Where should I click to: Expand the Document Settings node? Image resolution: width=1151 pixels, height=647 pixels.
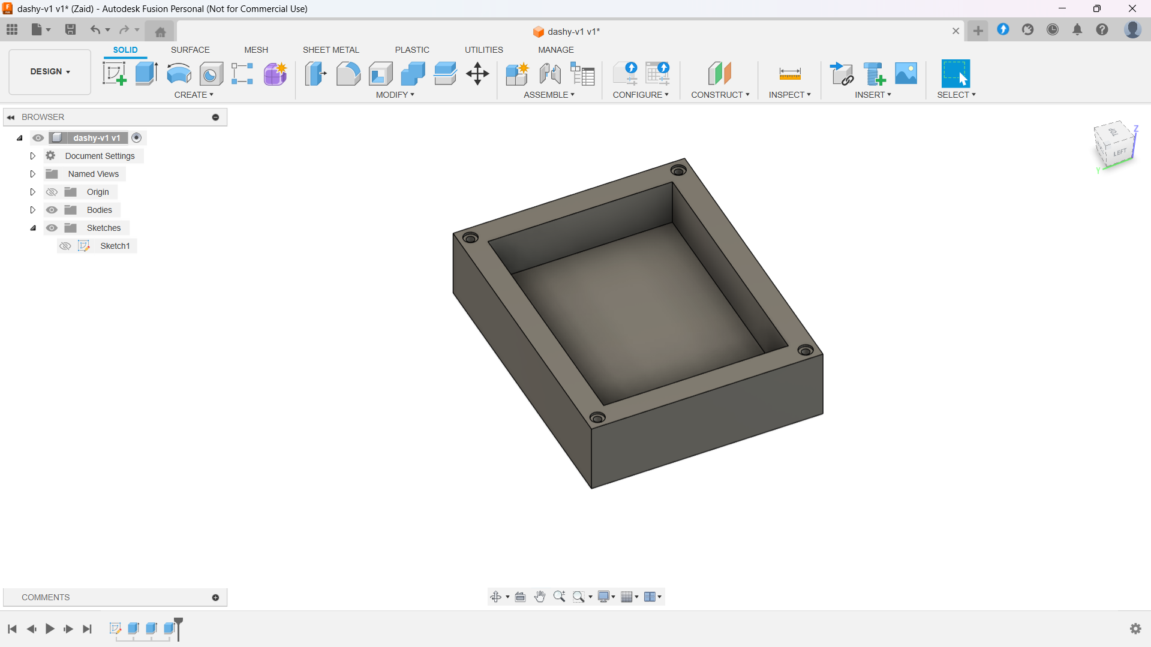(33, 156)
